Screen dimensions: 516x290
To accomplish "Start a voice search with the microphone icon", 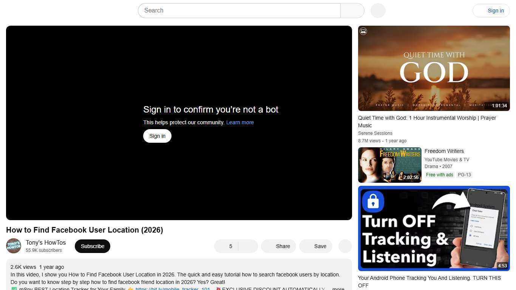I will point(377,10).
